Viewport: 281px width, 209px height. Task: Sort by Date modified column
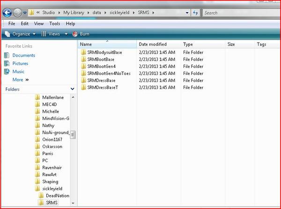pyautogui.click(x=159, y=44)
